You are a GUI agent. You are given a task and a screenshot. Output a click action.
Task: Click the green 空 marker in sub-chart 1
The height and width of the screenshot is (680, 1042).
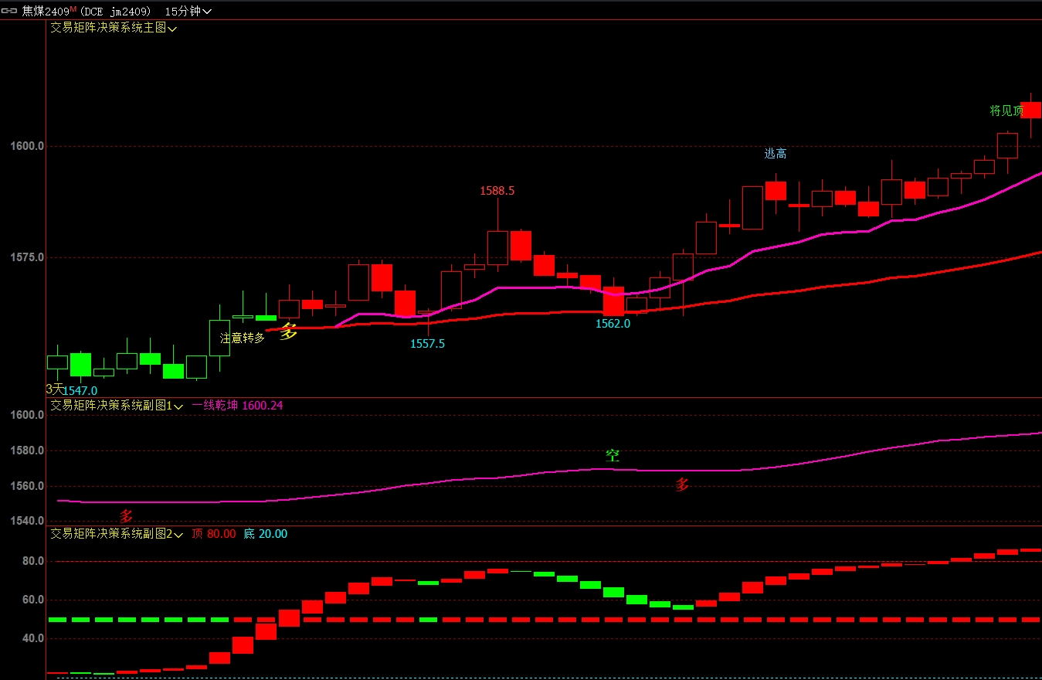613,456
